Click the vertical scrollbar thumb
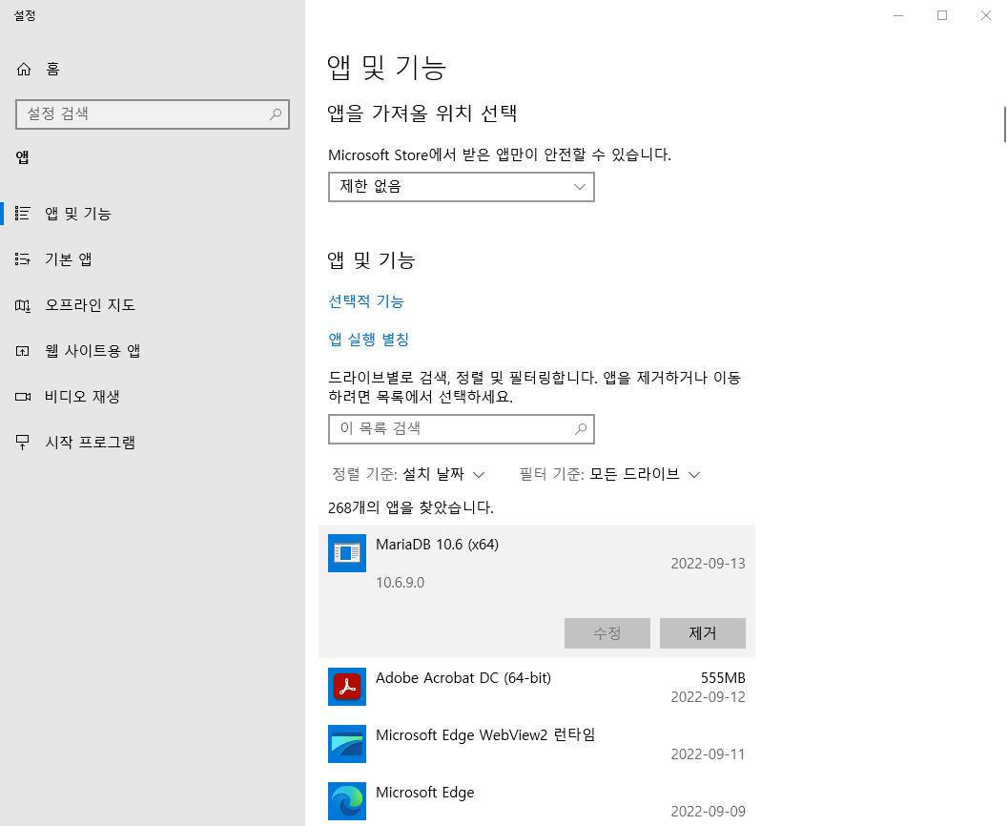1008x826 pixels. tap(1005, 124)
